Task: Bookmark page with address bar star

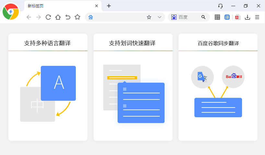Action: pyautogui.click(x=149, y=17)
